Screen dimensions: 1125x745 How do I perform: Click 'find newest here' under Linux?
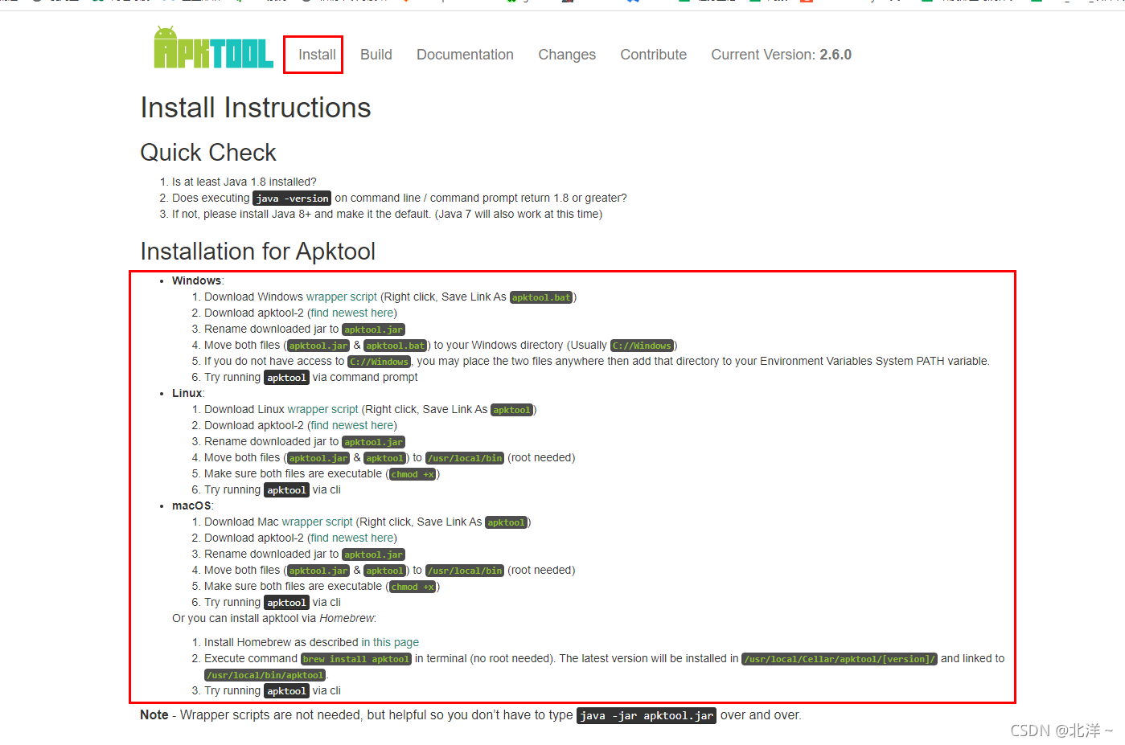[x=352, y=425]
